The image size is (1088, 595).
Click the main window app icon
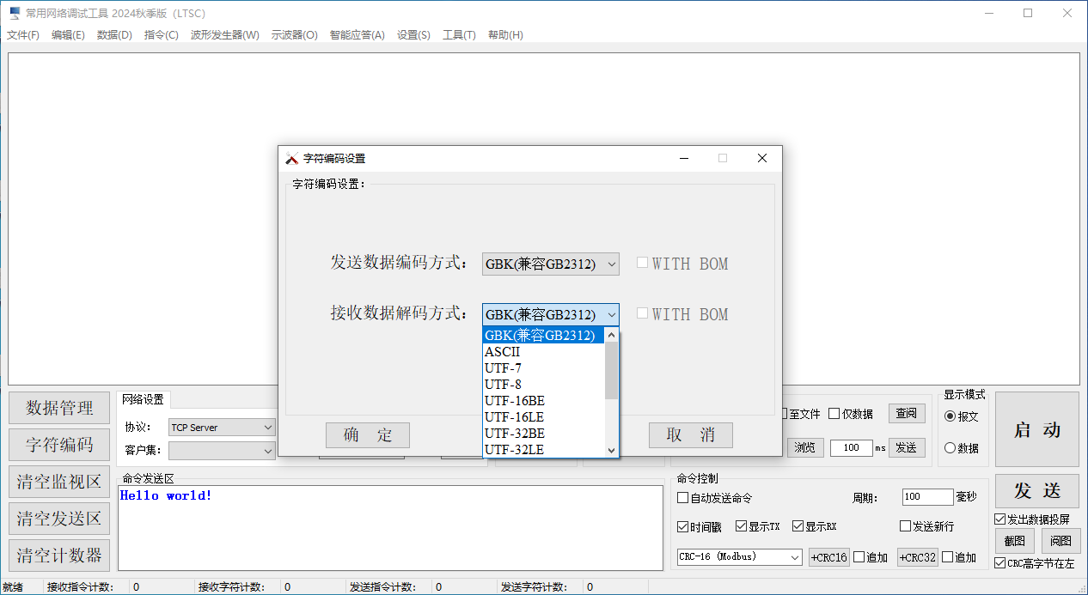pos(15,13)
